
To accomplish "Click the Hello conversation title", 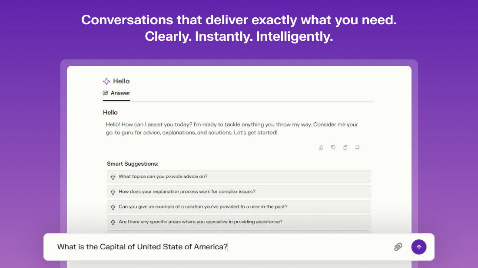I will [x=121, y=81].
